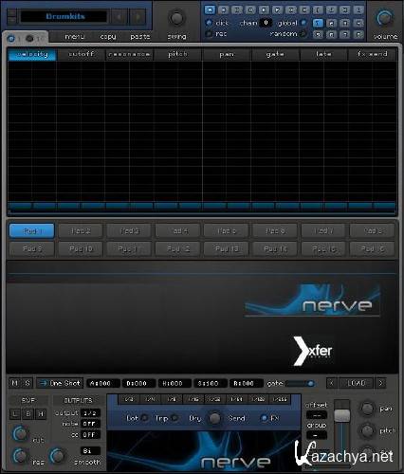Solo the pad with S button

point(28,383)
